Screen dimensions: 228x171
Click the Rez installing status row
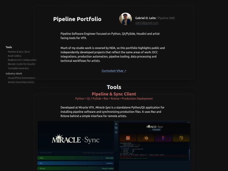click(76, 163)
